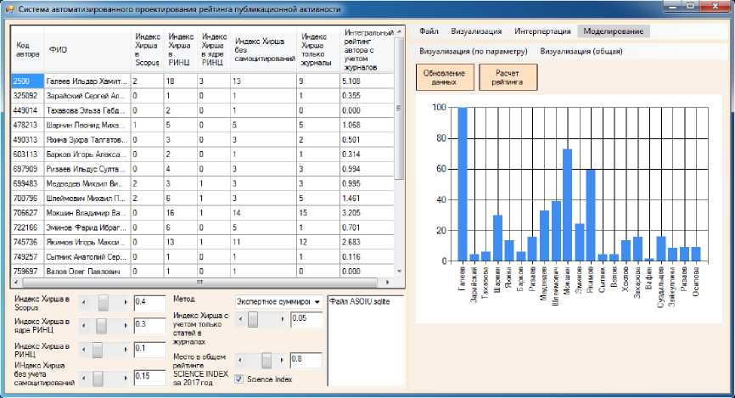Choose Визуализация (общая) option
This screenshot has height=398, width=735.
[x=581, y=51]
